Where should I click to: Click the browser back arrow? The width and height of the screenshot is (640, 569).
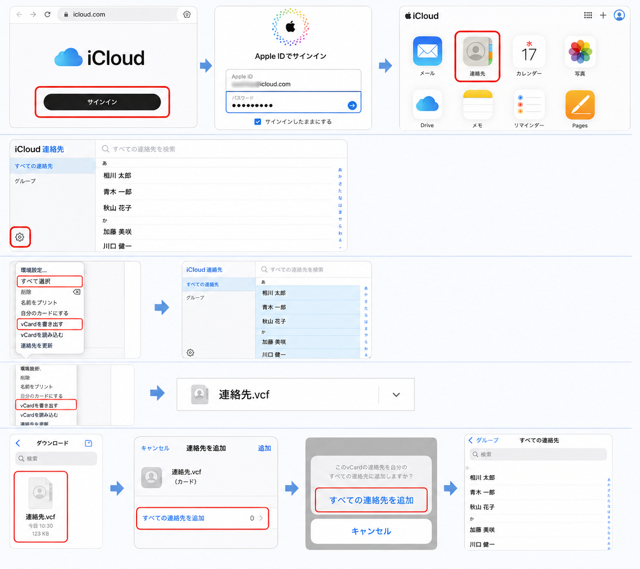19,14
